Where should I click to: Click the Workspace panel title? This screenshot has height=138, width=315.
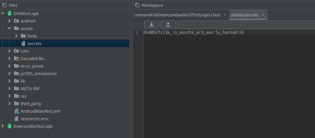152,5
